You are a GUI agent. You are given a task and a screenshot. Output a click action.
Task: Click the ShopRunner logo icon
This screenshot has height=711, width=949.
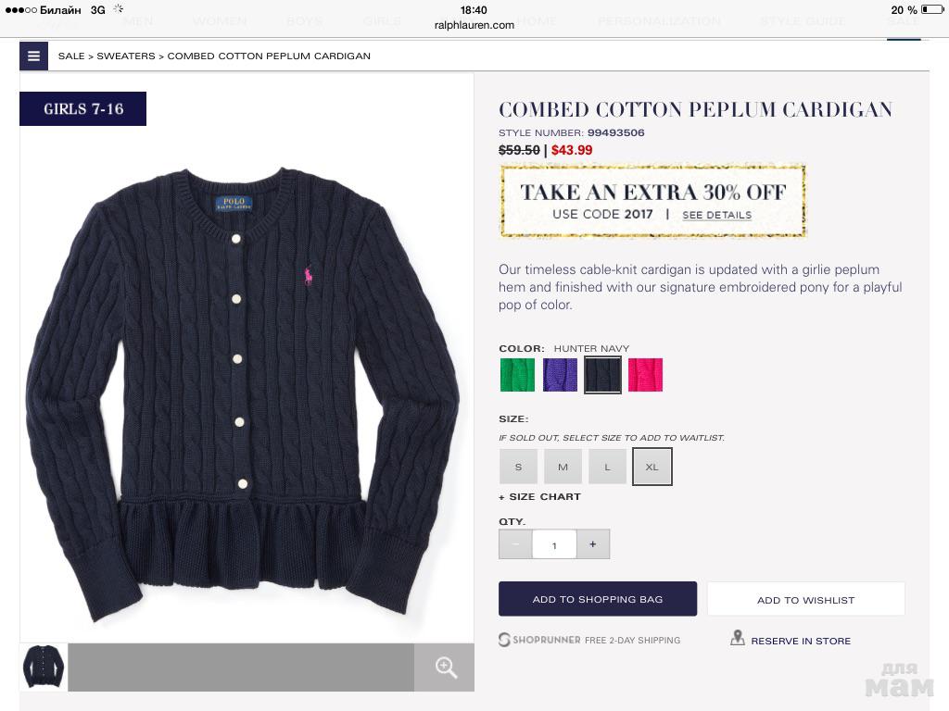click(x=504, y=640)
